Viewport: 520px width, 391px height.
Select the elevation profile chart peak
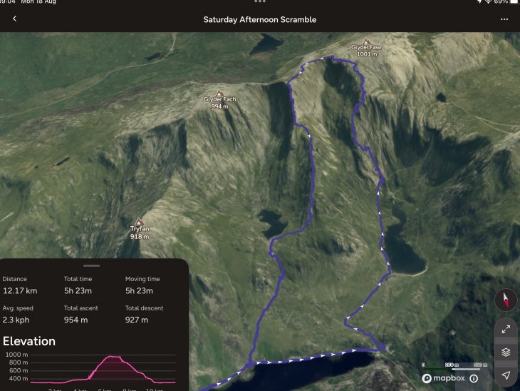pyautogui.click(x=113, y=357)
